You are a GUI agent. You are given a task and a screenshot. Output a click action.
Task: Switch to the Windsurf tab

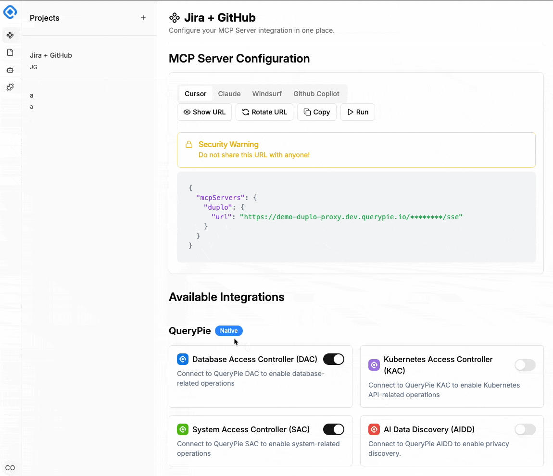[267, 94]
